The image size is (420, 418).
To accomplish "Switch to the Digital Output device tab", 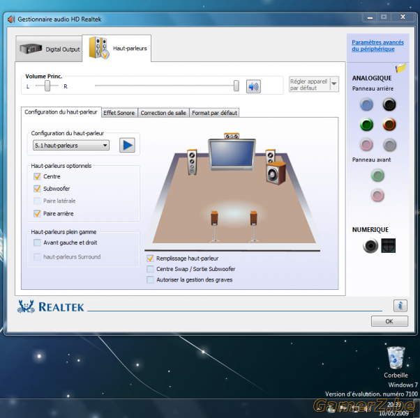I will (49, 49).
